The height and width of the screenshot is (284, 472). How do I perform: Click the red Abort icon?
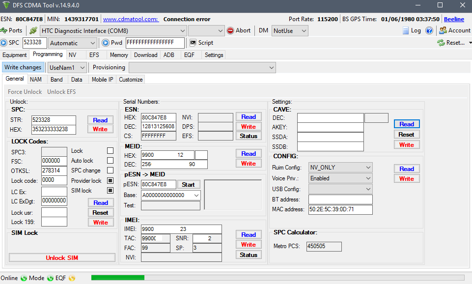[230, 30]
